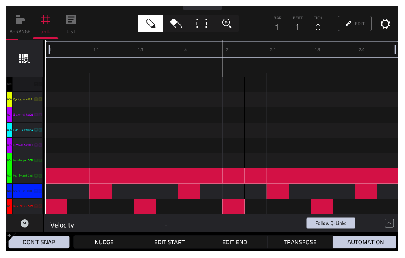This screenshot has height=258, width=405.
Task: Click the TRANSPOSE button
Action: pyautogui.click(x=300, y=242)
